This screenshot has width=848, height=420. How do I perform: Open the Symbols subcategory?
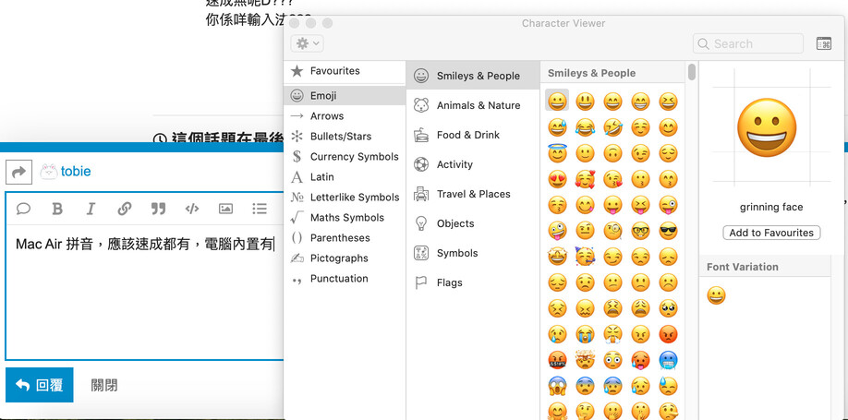[473, 253]
